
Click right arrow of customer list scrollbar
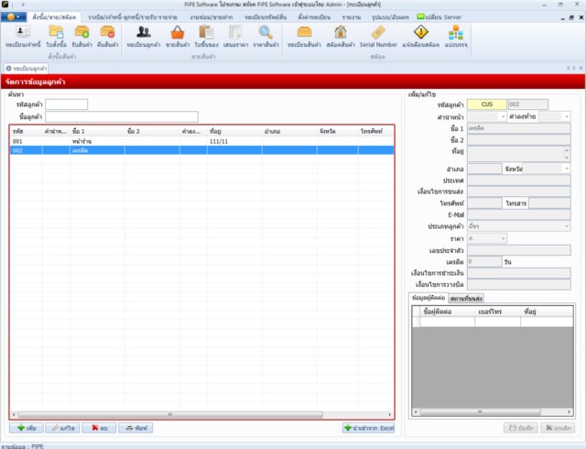point(390,414)
